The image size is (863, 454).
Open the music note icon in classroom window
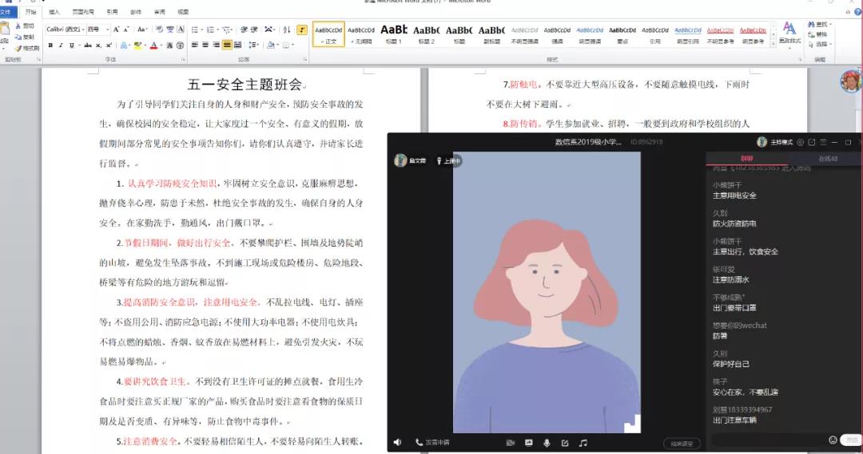[583, 443]
